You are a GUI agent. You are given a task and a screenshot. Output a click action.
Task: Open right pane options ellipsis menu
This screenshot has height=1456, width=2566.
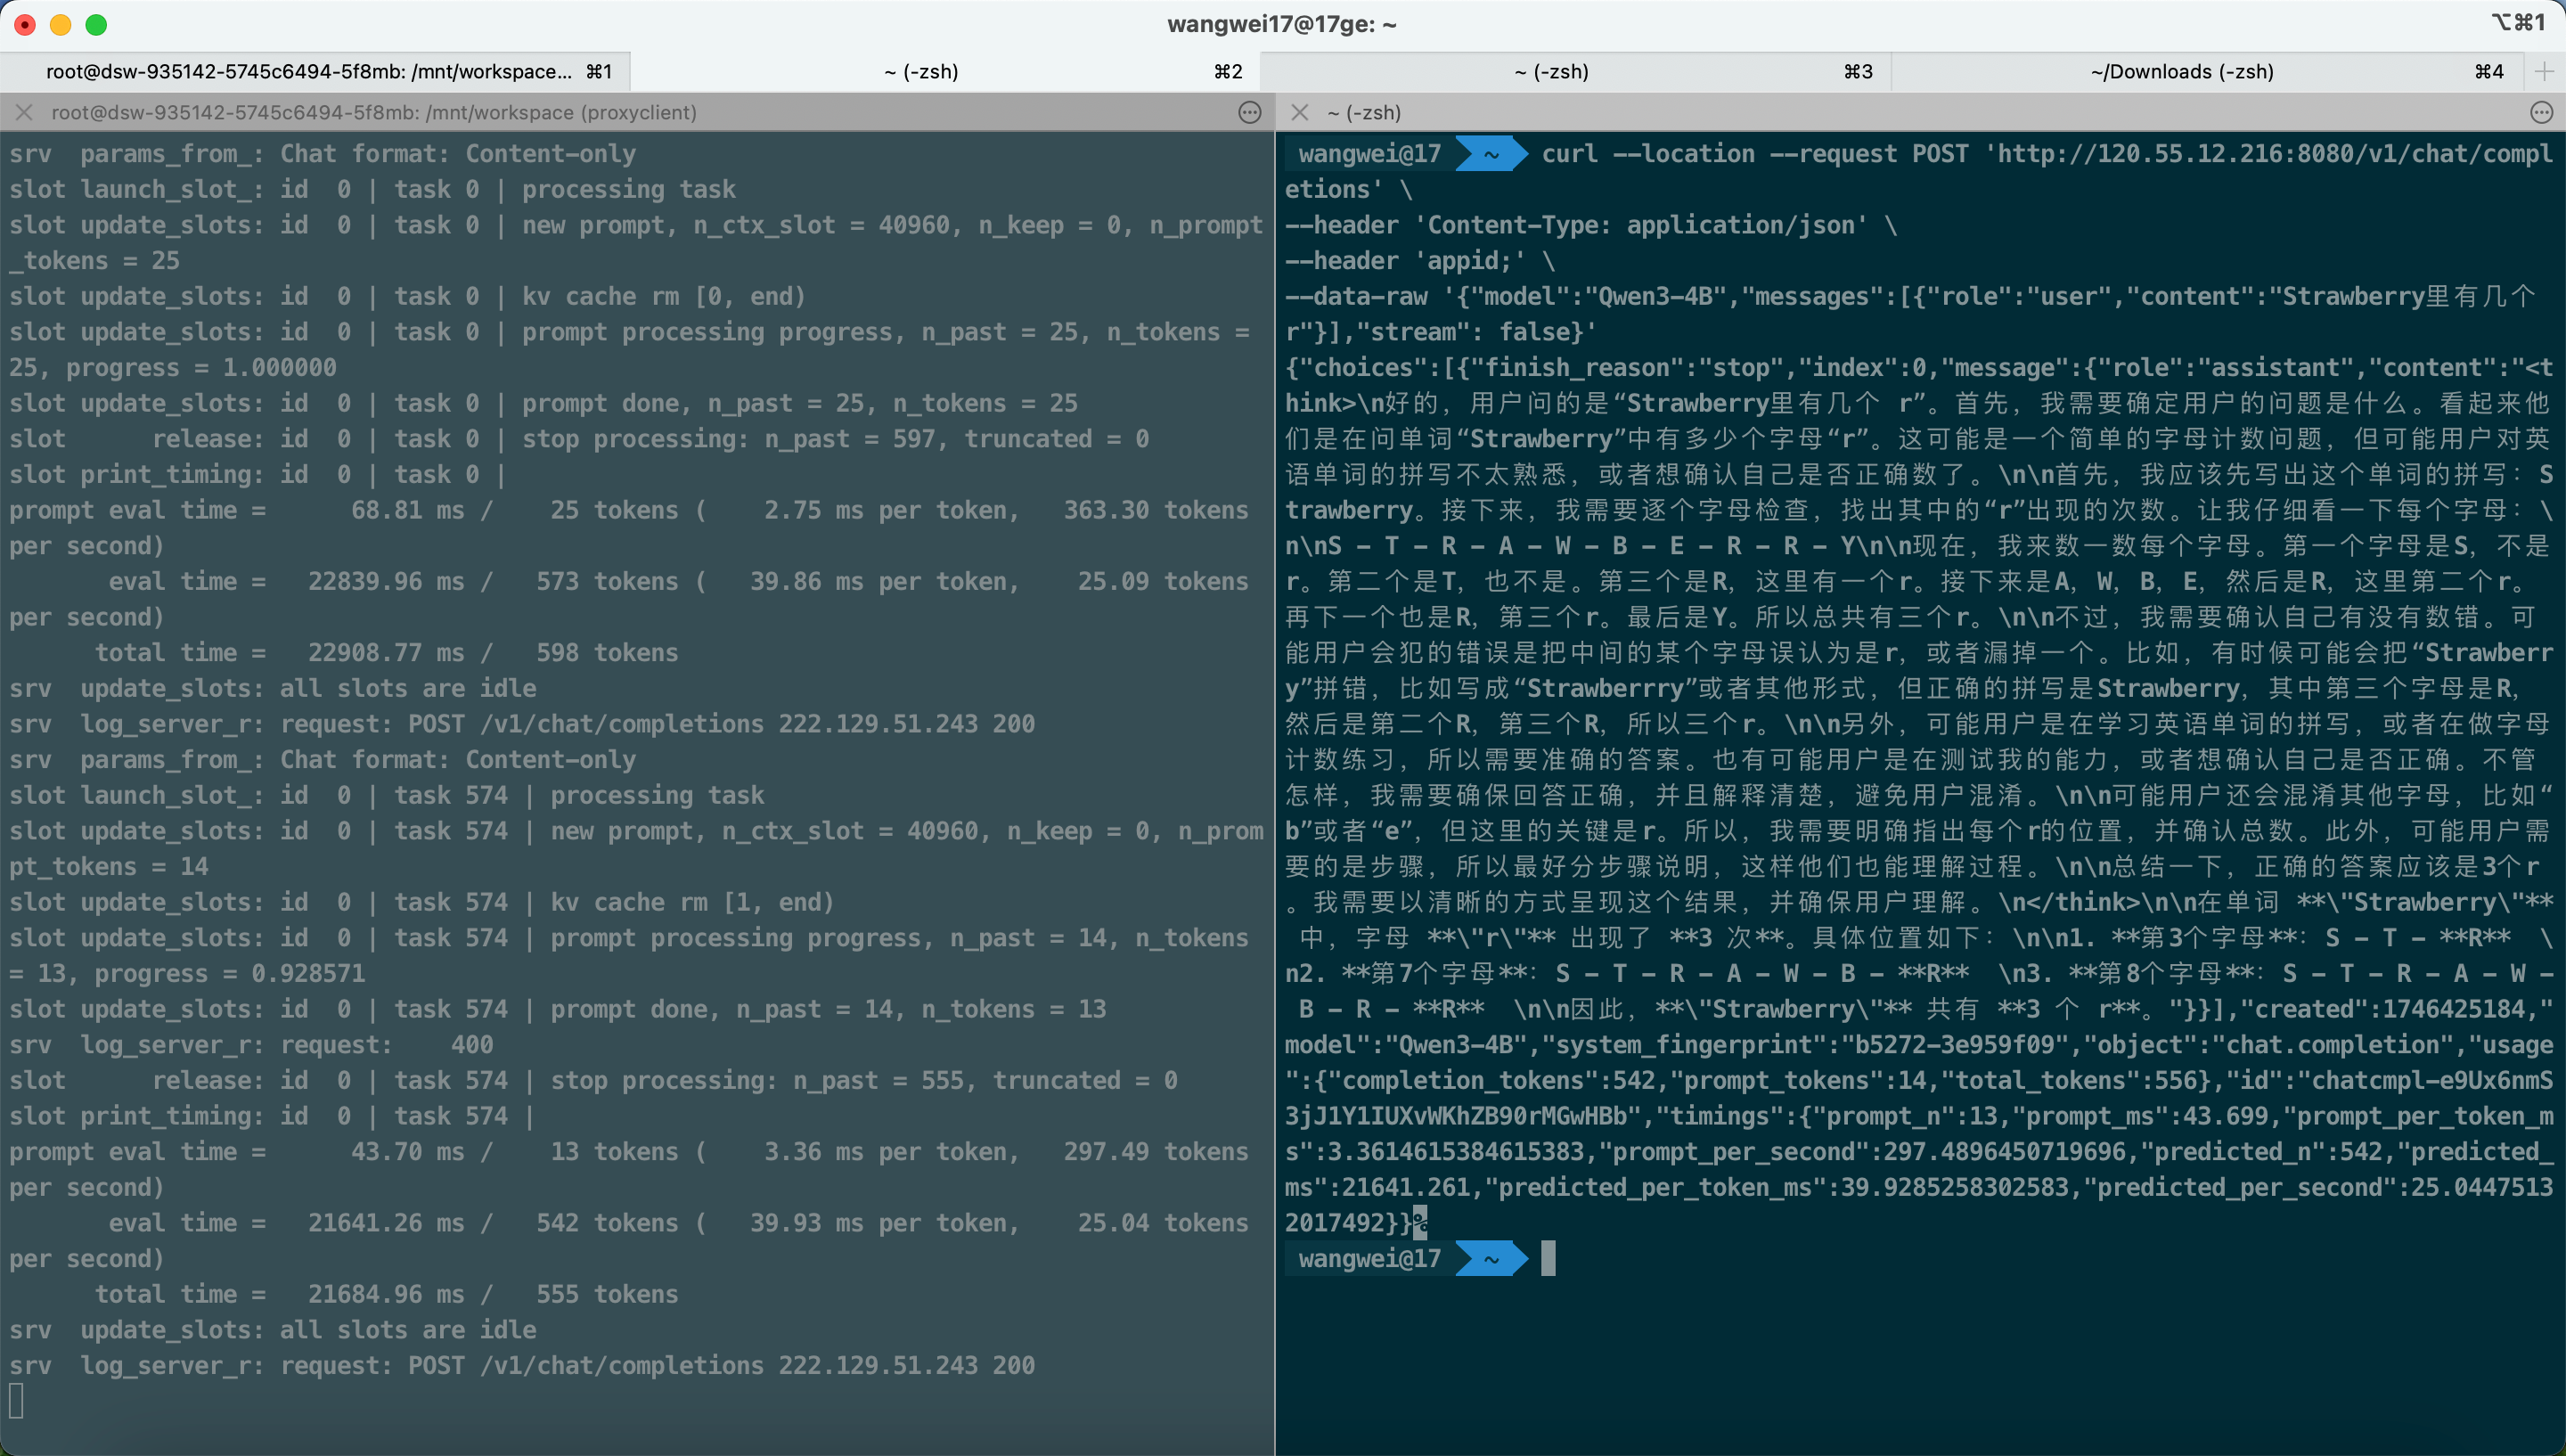(x=2542, y=112)
